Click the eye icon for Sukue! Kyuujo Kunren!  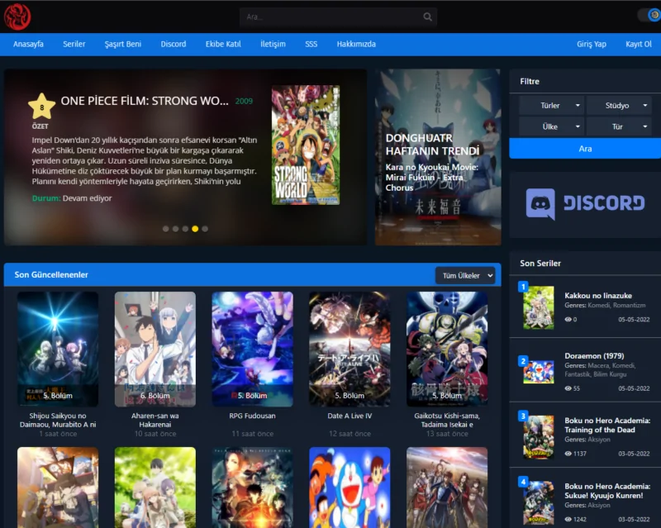coord(568,519)
